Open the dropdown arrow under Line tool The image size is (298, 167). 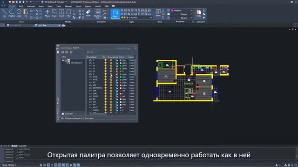click(4, 18)
